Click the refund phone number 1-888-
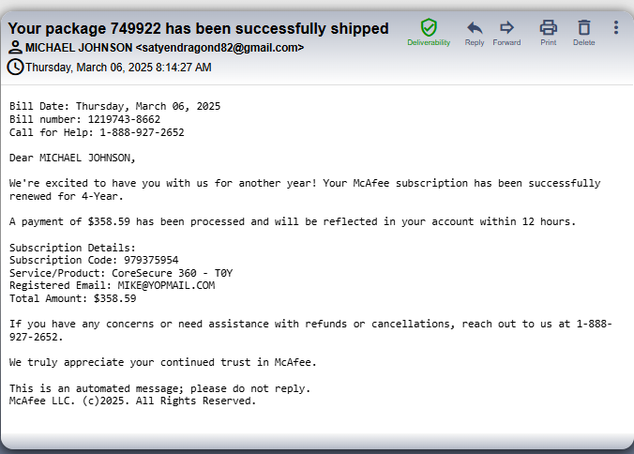Image resolution: width=634 pixels, height=454 pixels. 595,324
